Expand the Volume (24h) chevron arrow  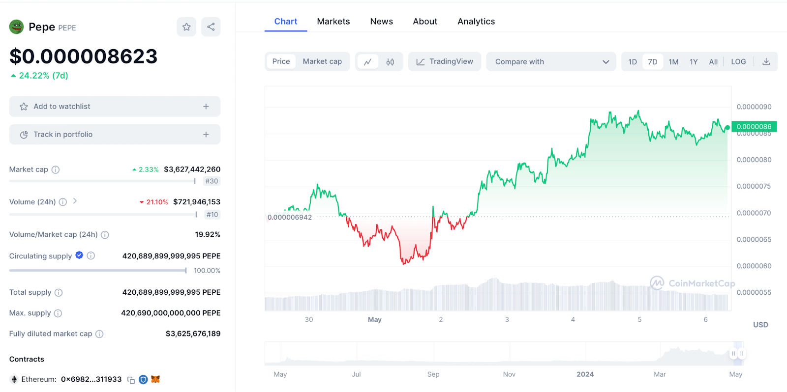pyautogui.click(x=75, y=201)
